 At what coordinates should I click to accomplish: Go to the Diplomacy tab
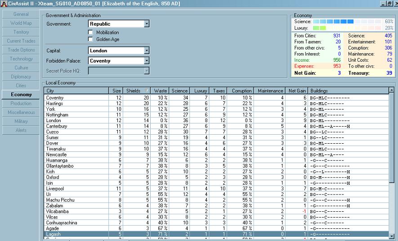pos(21,77)
